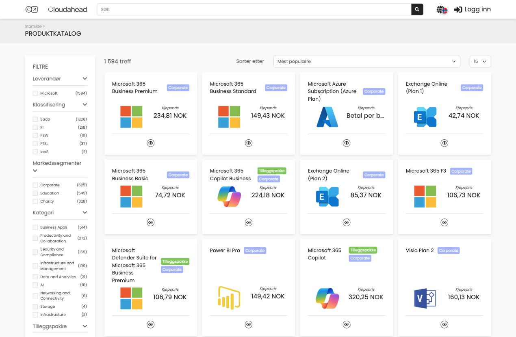
Task: Click the Logg inn link
Action: 477,9
